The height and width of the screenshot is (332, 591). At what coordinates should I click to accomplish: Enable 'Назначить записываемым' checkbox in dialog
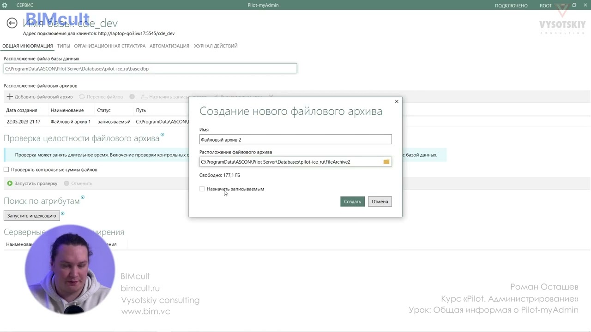(x=202, y=189)
